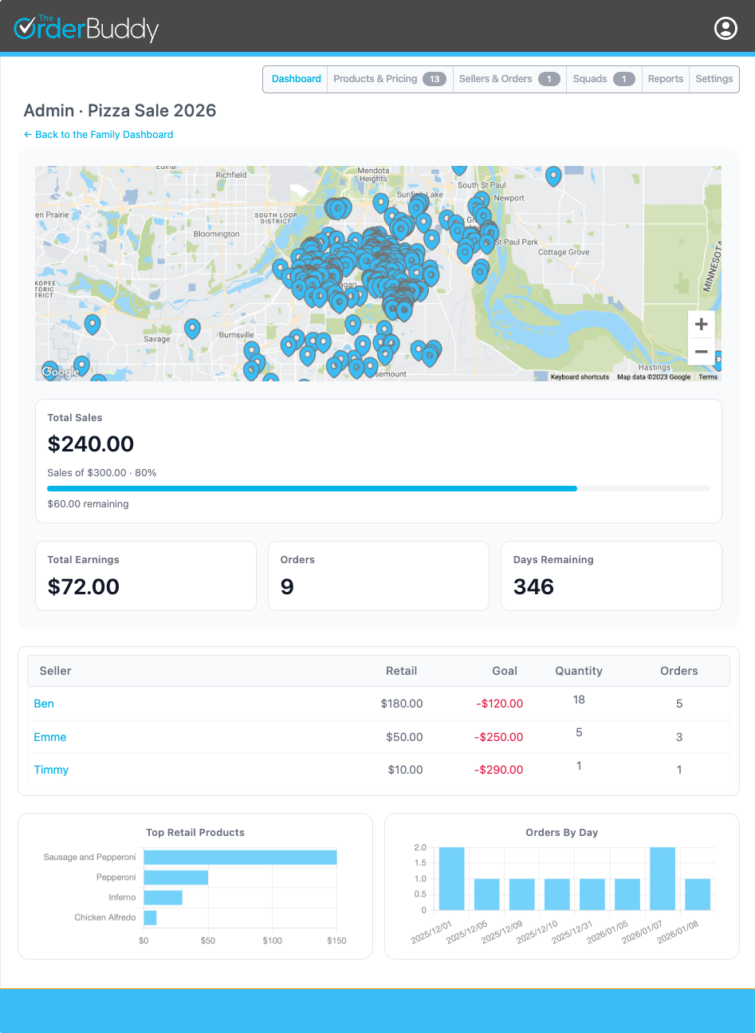The height and width of the screenshot is (1033, 755).
Task: Open Timmy's seller page
Action: (51, 770)
